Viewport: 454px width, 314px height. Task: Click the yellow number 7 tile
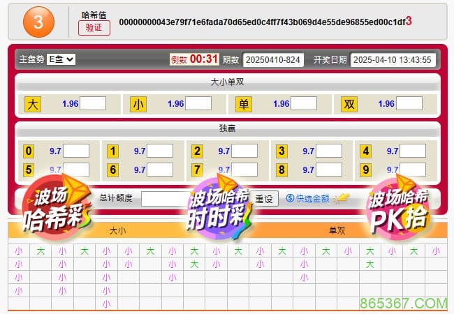(197, 170)
